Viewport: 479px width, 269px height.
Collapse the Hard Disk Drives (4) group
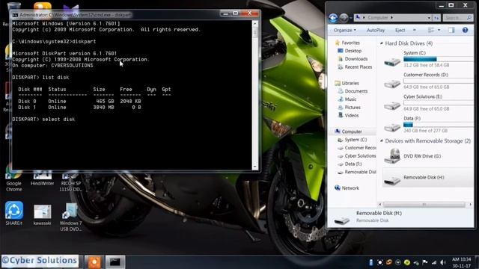tap(382, 43)
